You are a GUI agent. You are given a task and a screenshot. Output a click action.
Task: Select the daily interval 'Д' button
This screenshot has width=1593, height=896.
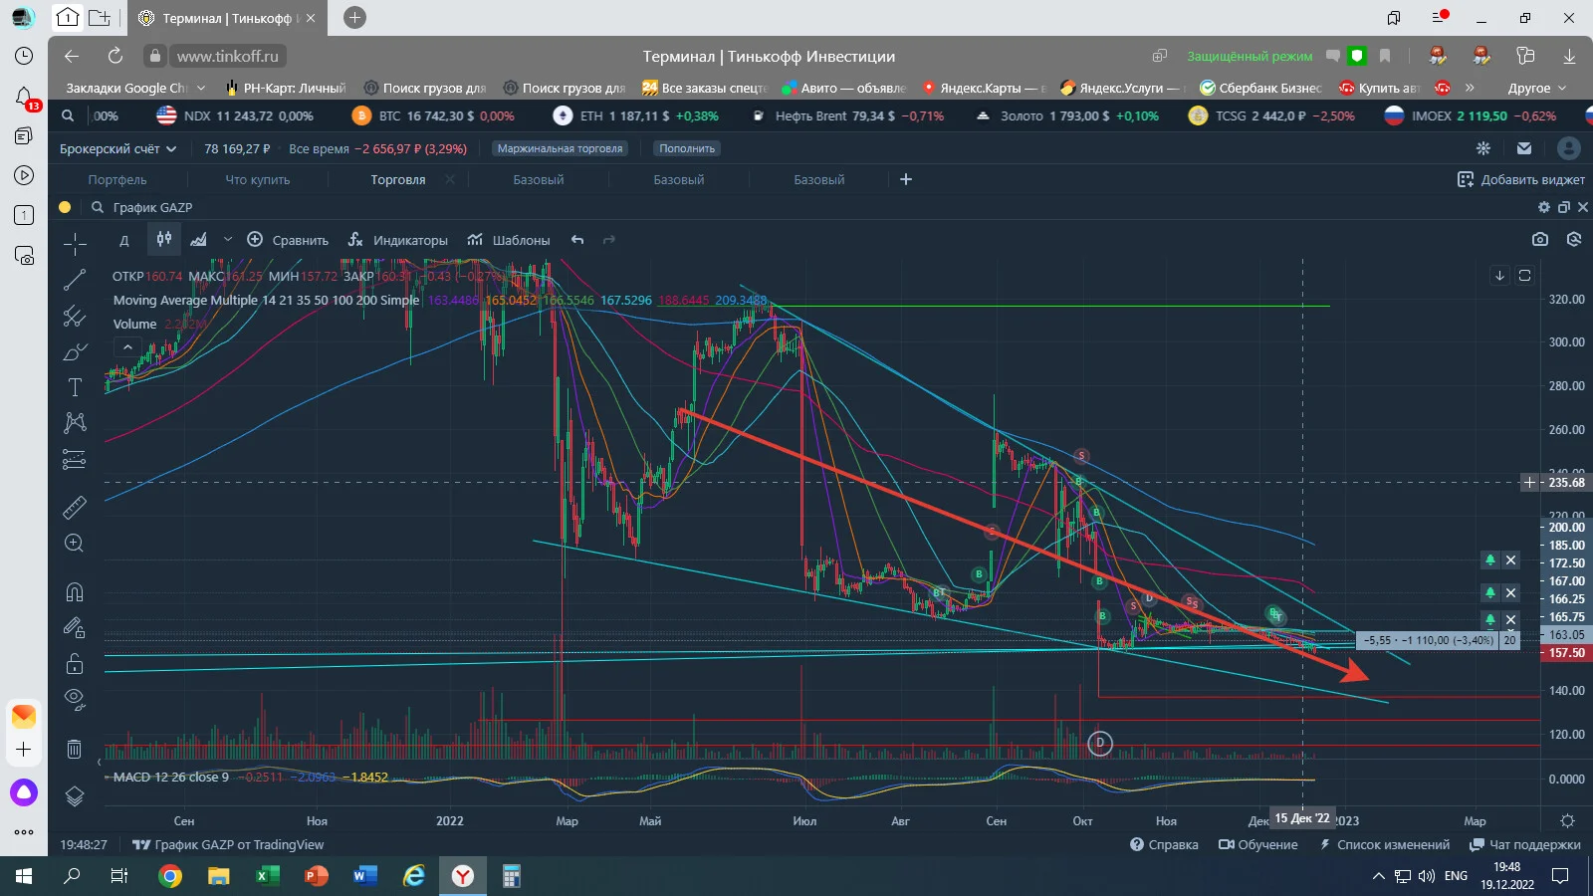tap(124, 240)
